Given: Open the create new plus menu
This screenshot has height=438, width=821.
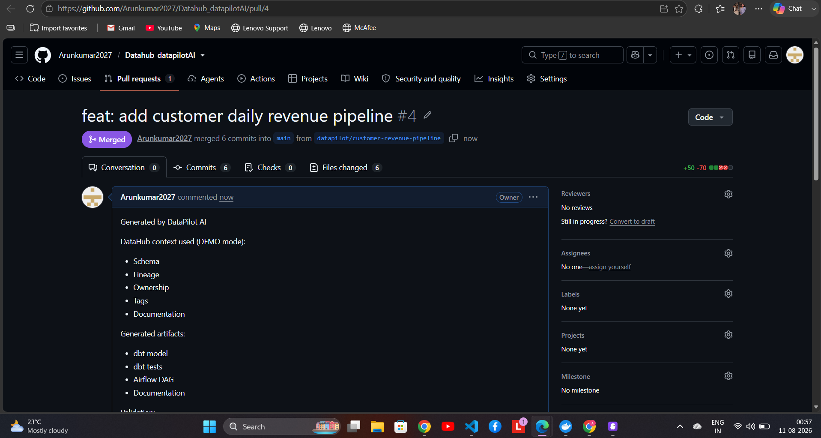Looking at the screenshot, I should [683, 55].
